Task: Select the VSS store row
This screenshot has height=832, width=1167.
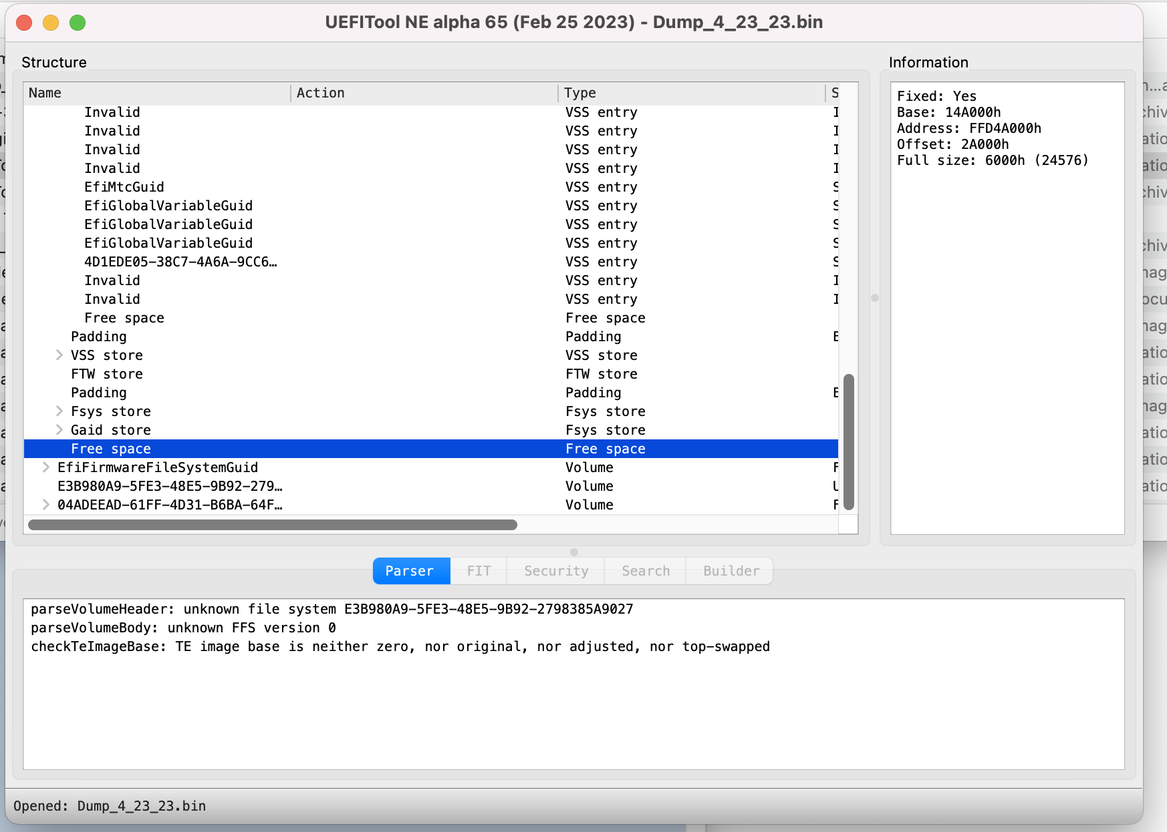Action: [431, 355]
